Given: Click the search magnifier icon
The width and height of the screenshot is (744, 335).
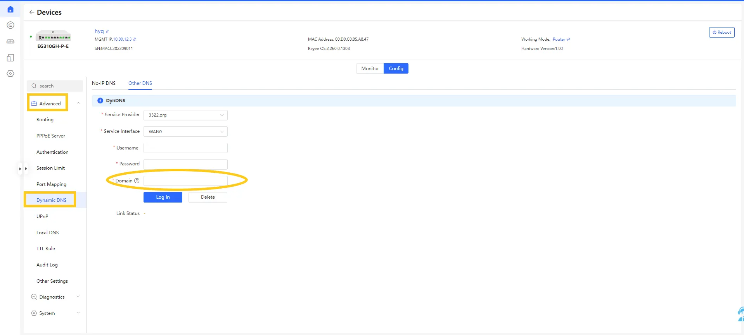Looking at the screenshot, I should (x=34, y=86).
